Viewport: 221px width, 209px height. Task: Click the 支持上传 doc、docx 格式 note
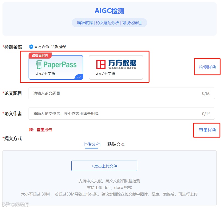click(109, 188)
